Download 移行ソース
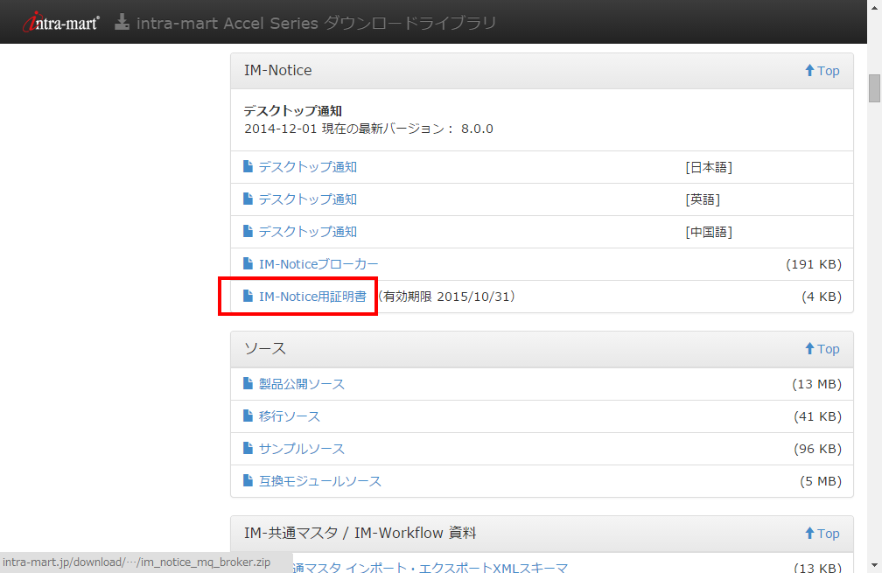The image size is (882, 573). [x=289, y=416]
